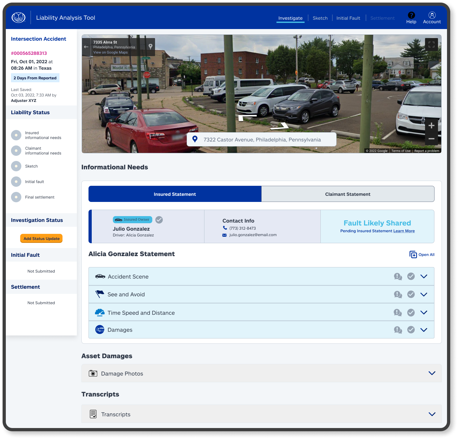Toggle the Damages completion checkmark
Screen dimensions: 458x439
(411, 330)
